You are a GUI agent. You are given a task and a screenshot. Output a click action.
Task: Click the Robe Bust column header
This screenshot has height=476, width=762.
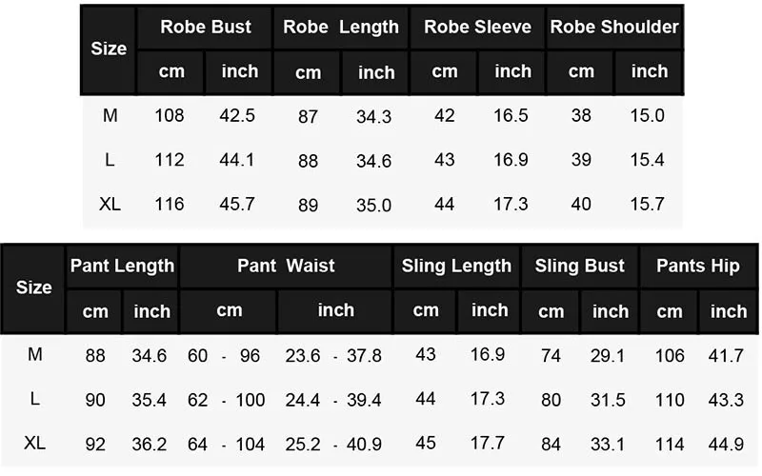(205, 27)
